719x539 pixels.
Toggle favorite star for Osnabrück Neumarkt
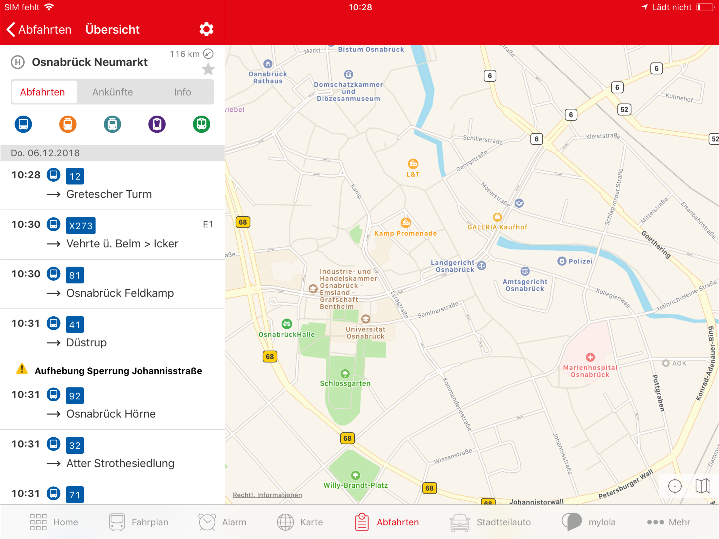(x=208, y=69)
